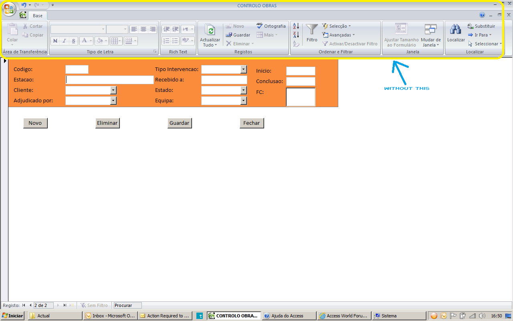Toggle underline S formatting

point(73,41)
